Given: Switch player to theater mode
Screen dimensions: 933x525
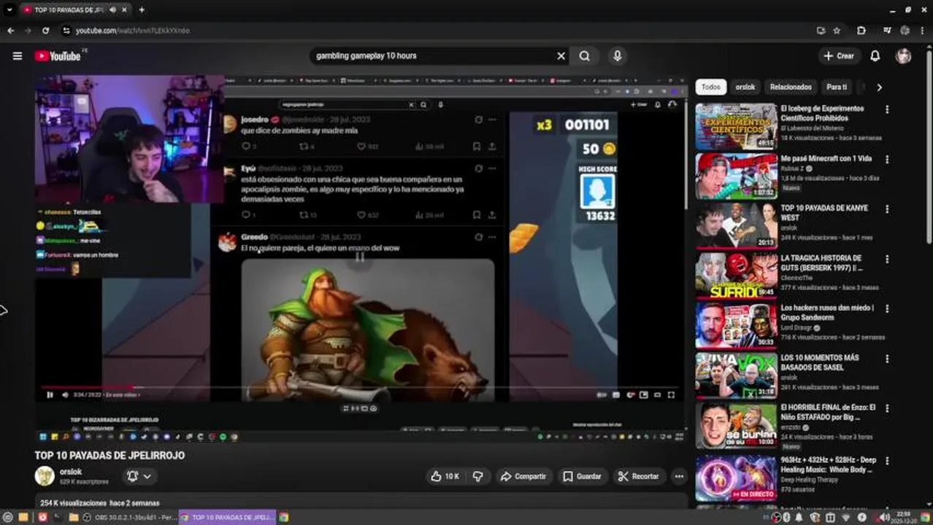Looking at the screenshot, I should [657, 395].
